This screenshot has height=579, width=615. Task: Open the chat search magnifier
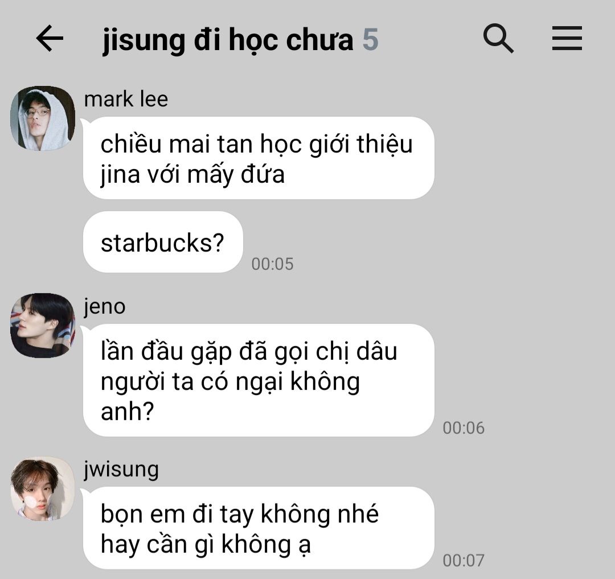click(498, 38)
